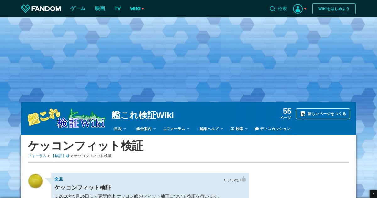Open the 文旦 username link
The width and height of the screenshot is (377, 198).
point(59,179)
